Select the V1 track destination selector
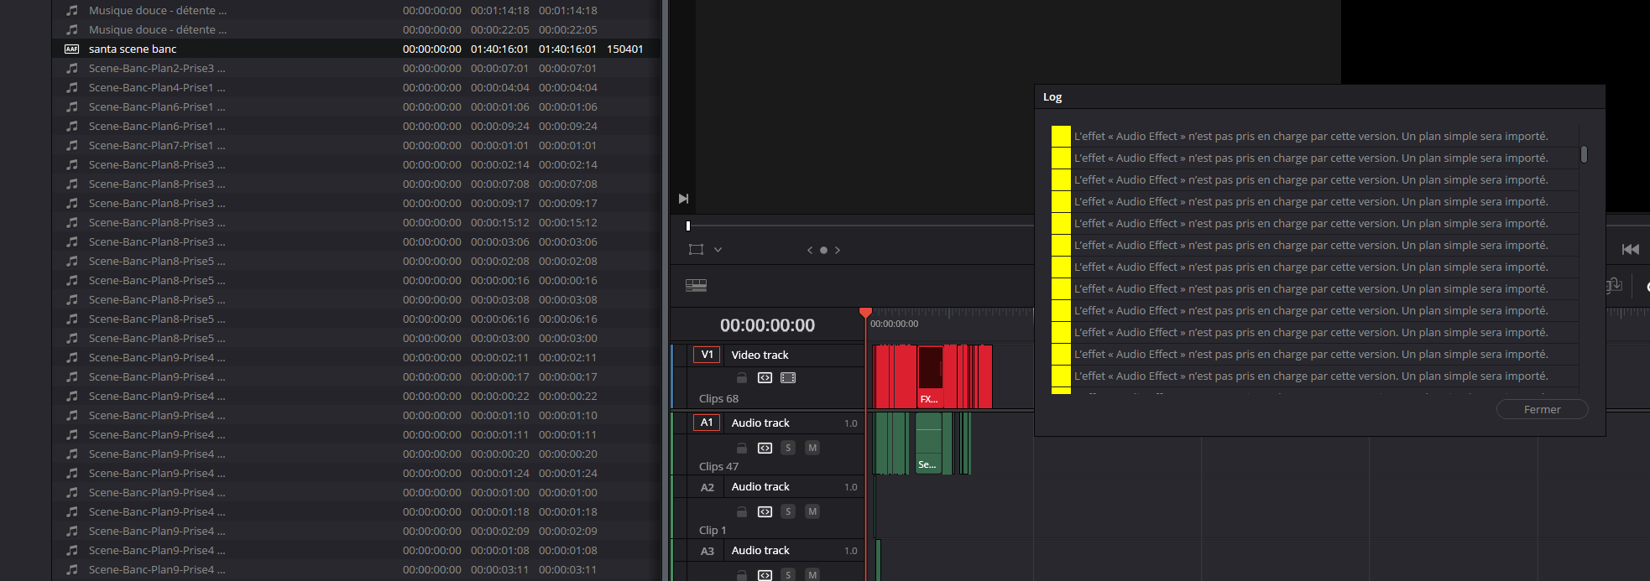Viewport: 1650px width, 581px height. click(707, 355)
